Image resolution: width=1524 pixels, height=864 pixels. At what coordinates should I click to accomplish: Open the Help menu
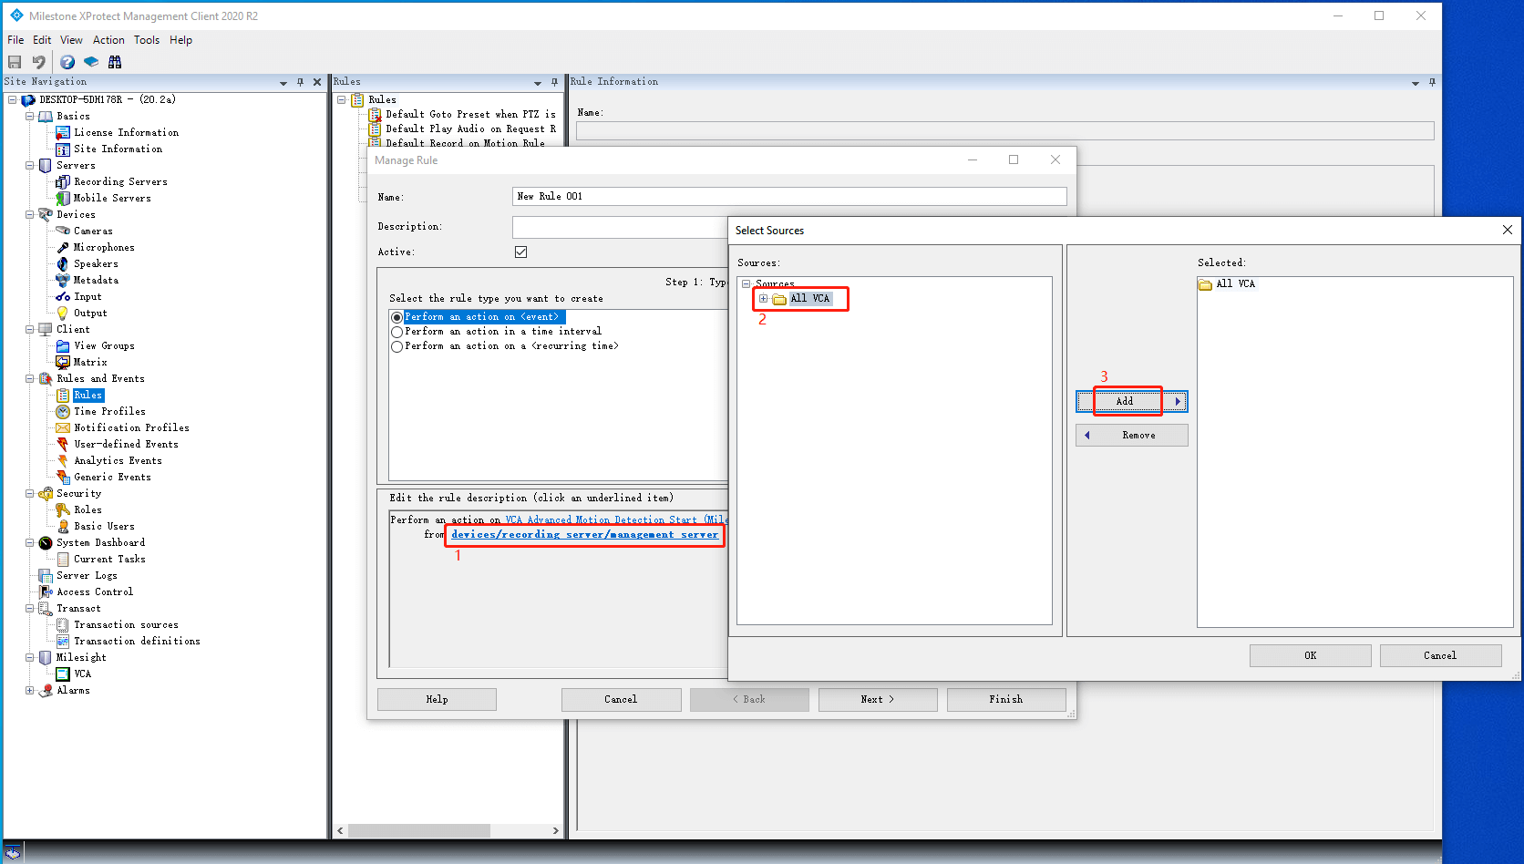[x=180, y=40]
